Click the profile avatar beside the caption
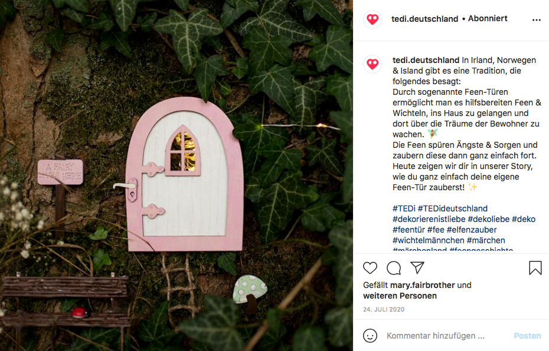This screenshot has width=549, height=351. [372, 64]
